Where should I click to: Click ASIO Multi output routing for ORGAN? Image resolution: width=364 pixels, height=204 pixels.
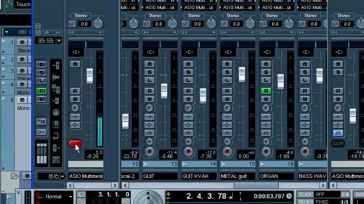276,7
